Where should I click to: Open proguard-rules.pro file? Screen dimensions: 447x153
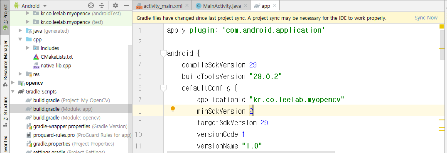coord(82,135)
